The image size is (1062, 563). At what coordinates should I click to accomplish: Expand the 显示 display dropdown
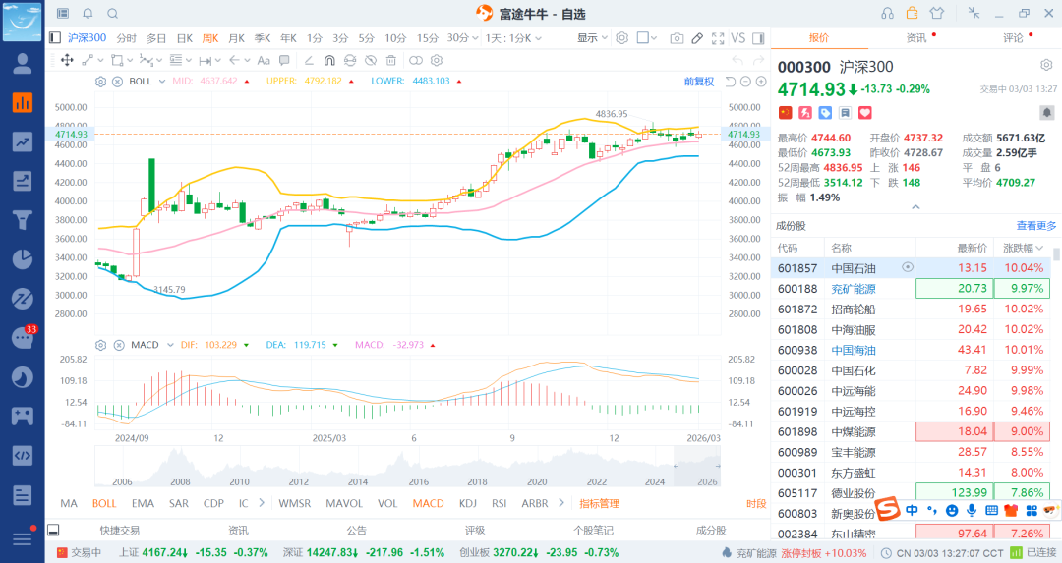[592, 38]
